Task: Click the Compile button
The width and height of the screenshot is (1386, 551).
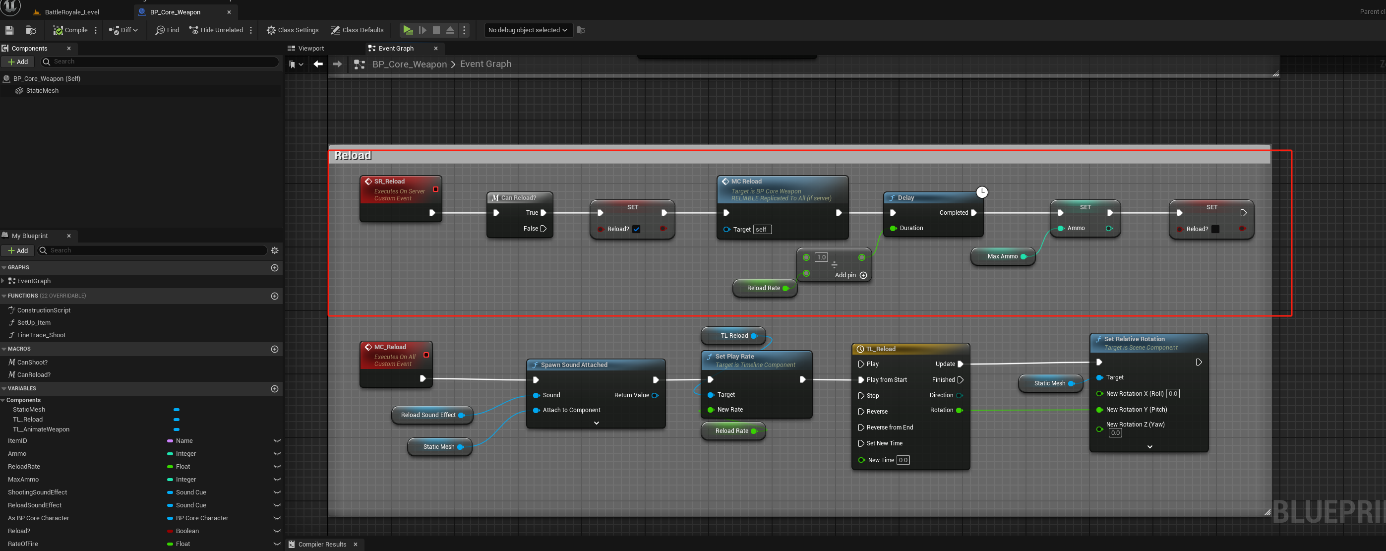Action: [x=70, y=30]
